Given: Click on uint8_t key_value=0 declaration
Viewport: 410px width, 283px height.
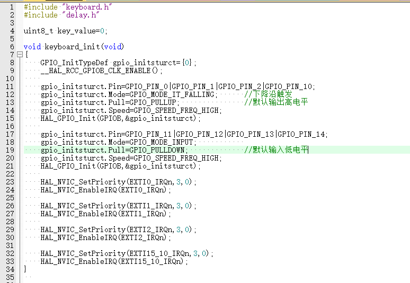Looking at the screenshot, I should tap(65, 31).
